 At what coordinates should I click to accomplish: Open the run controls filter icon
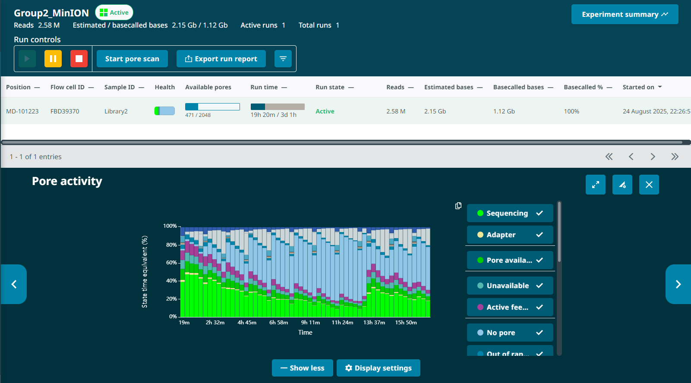pyautogui.click(x=283, y=59)
